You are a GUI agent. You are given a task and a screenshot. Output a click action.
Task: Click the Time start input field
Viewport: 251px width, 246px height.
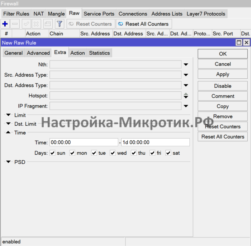point(84,143)
